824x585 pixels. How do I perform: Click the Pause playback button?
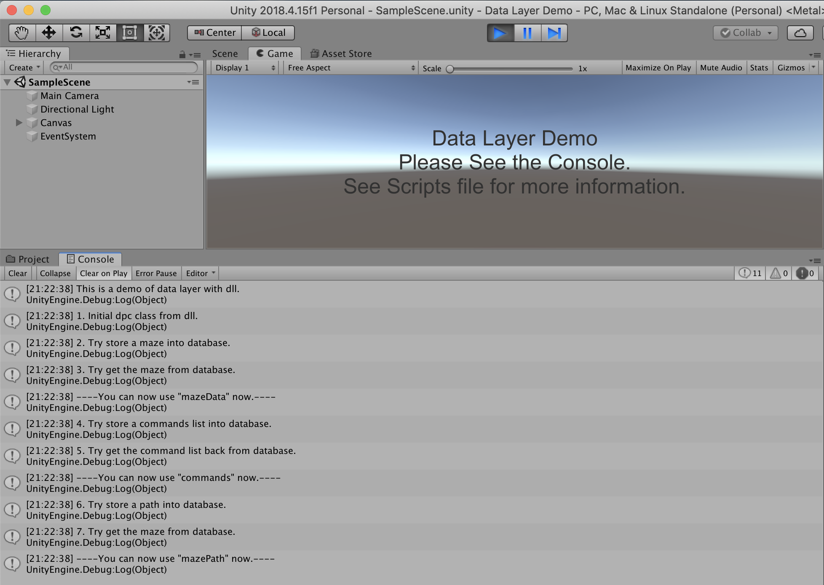(527, 33)
